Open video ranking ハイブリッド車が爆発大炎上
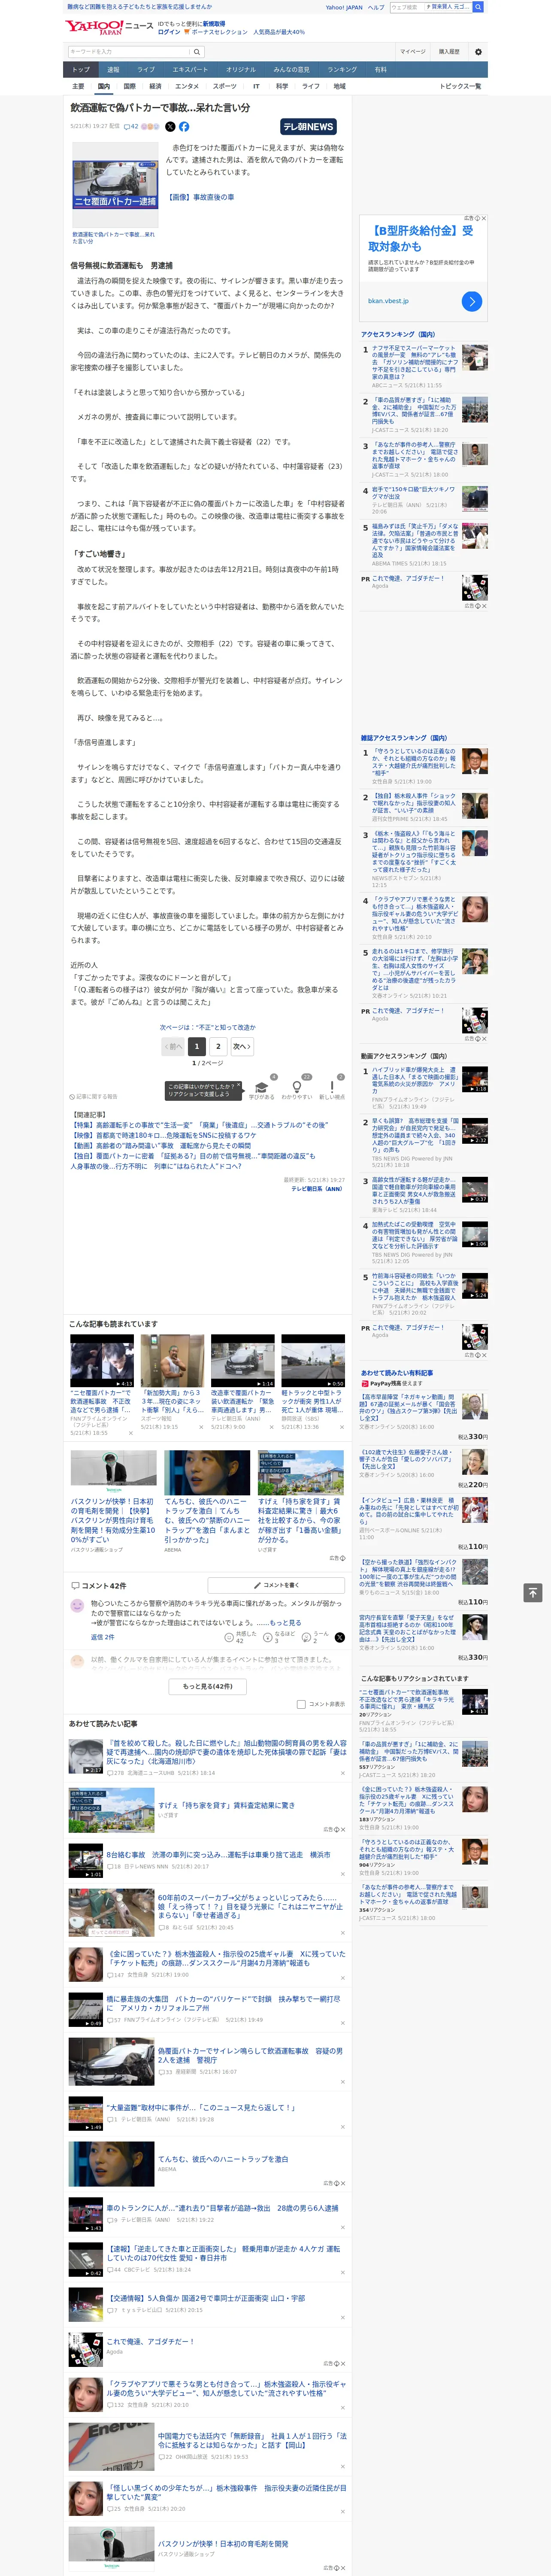Image resolution: width=551 pixels, height=2576 pixels. tap(415, 1082)
